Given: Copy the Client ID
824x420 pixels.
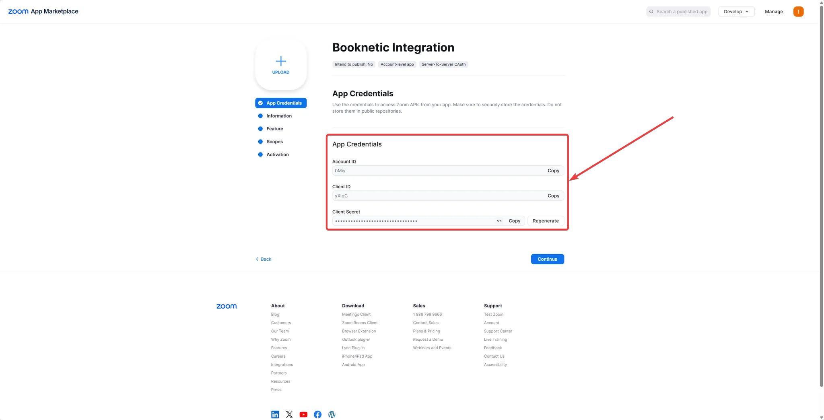Looking at the screenshot, I should (553, 196).
